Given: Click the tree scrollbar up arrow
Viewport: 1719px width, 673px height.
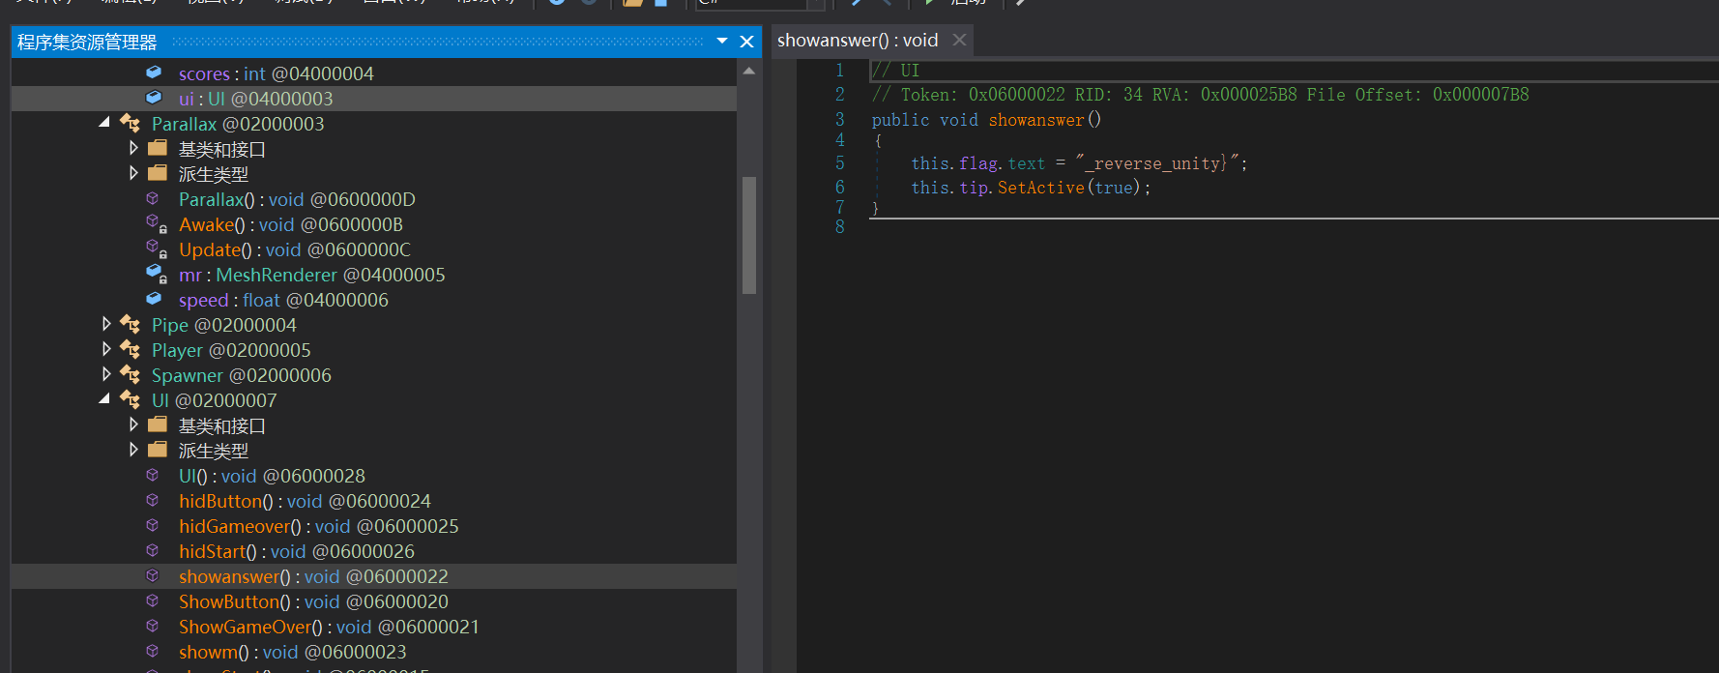Looking at the screenshot, I should click(x=749, y=72).
